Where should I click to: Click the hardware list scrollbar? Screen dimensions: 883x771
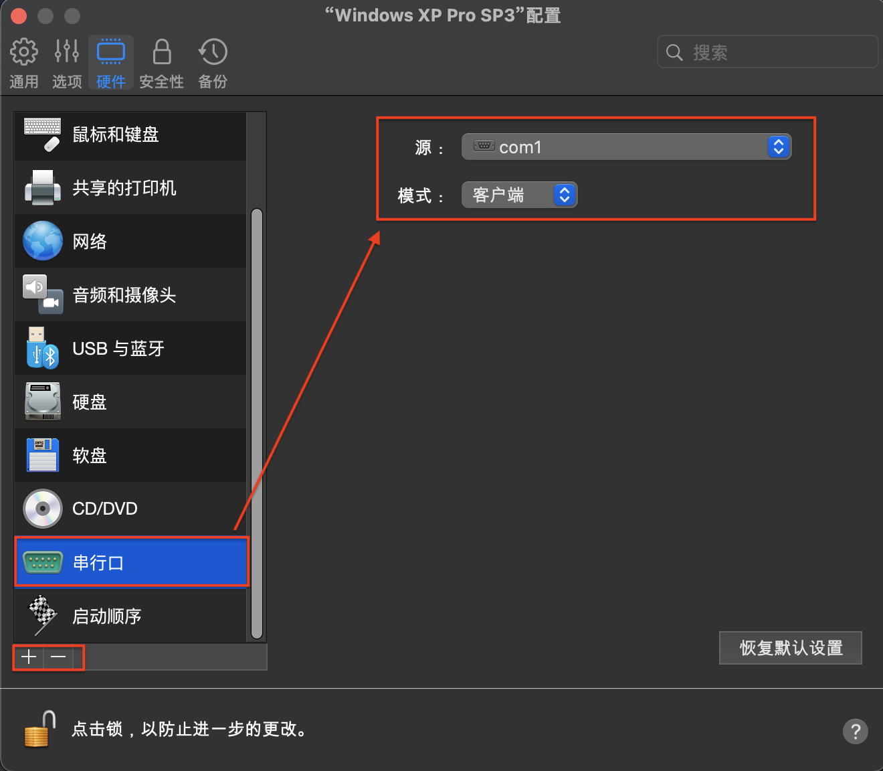click(257, 424)
